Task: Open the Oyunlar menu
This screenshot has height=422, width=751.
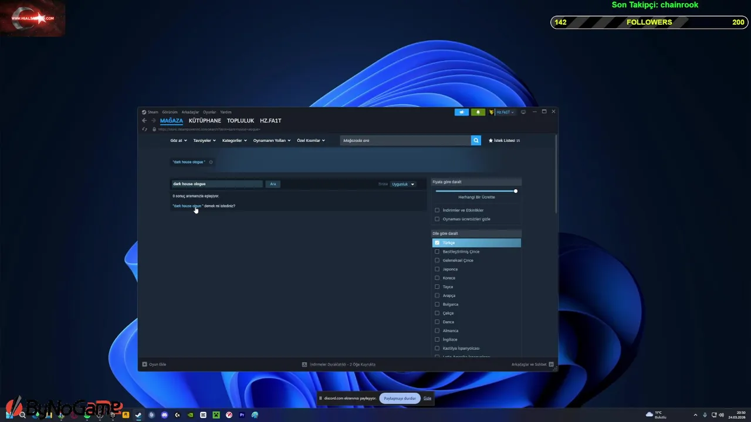Action: pos(209,112)
